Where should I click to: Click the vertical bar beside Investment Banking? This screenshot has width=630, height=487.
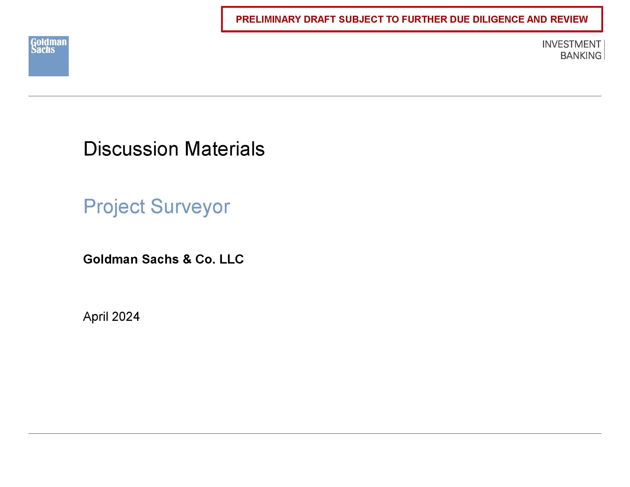[604, 50]
